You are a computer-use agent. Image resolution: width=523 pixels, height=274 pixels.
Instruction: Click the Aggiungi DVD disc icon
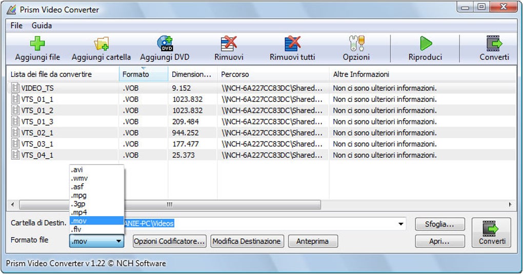[x=165, y=44]
